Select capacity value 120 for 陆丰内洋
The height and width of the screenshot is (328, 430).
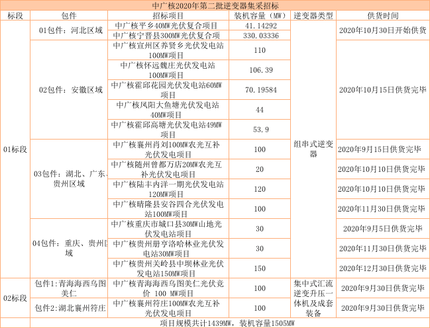pos(260,189)
